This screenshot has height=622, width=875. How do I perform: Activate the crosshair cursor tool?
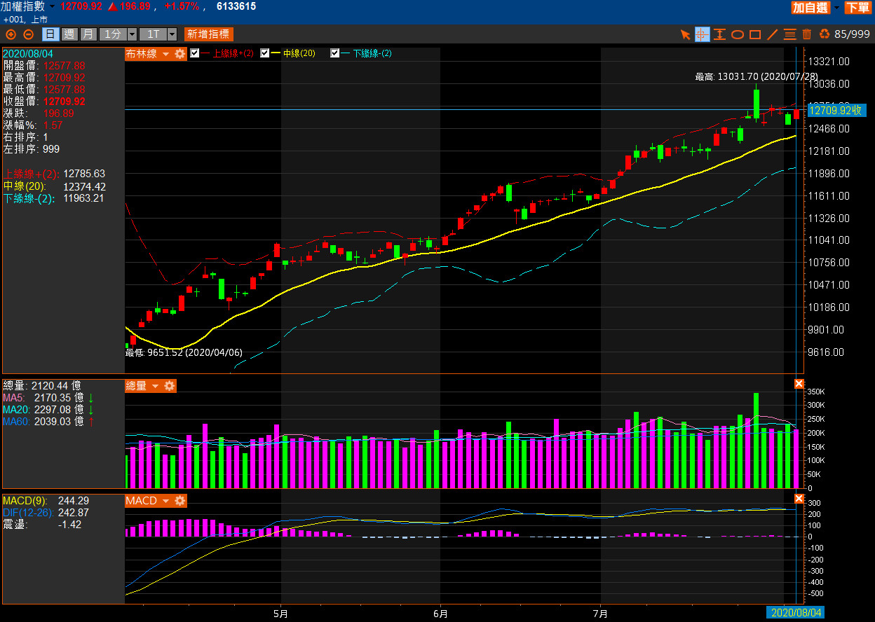point(703,34)
